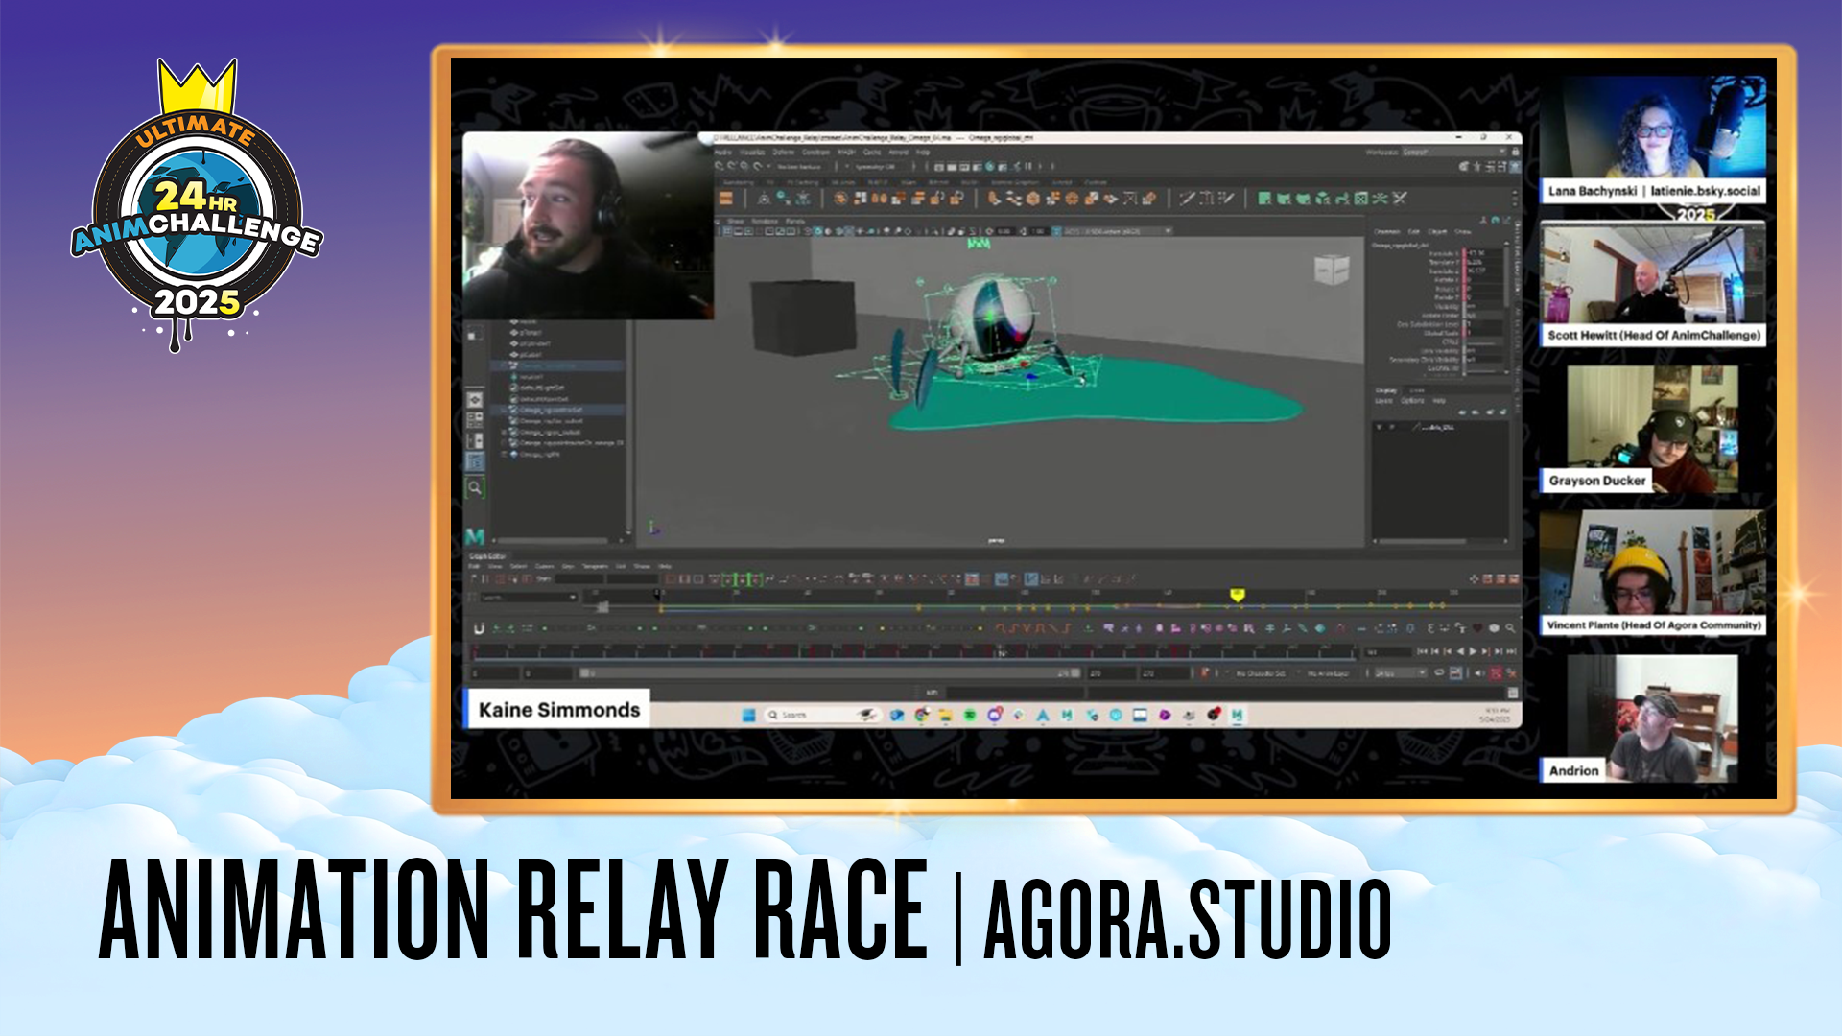Toggle the auto keyframe button near range slider
The image size is (1842, 1036).
(x=1205, y=673)
